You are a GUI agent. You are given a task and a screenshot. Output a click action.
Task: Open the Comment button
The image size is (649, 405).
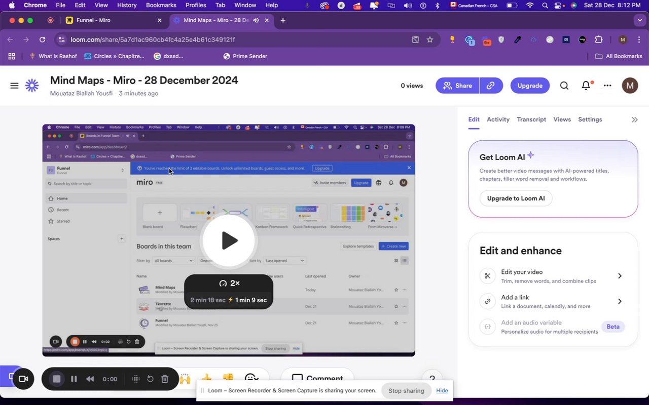pos(317,378)
